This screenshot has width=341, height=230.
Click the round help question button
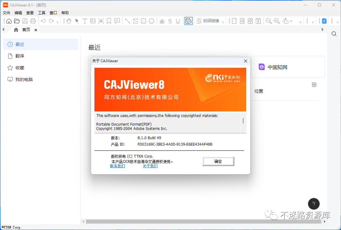314,204
